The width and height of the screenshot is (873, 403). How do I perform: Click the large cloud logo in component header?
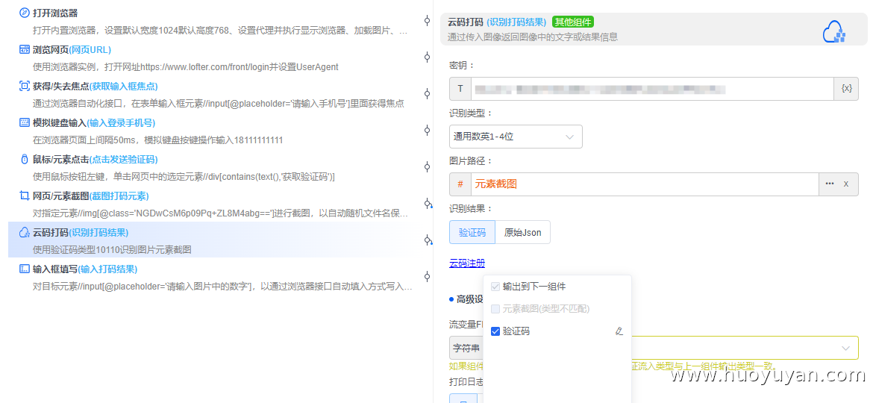point(835,32)
